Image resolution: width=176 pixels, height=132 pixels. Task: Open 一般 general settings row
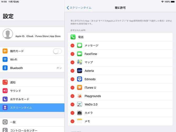coord(32,122)
